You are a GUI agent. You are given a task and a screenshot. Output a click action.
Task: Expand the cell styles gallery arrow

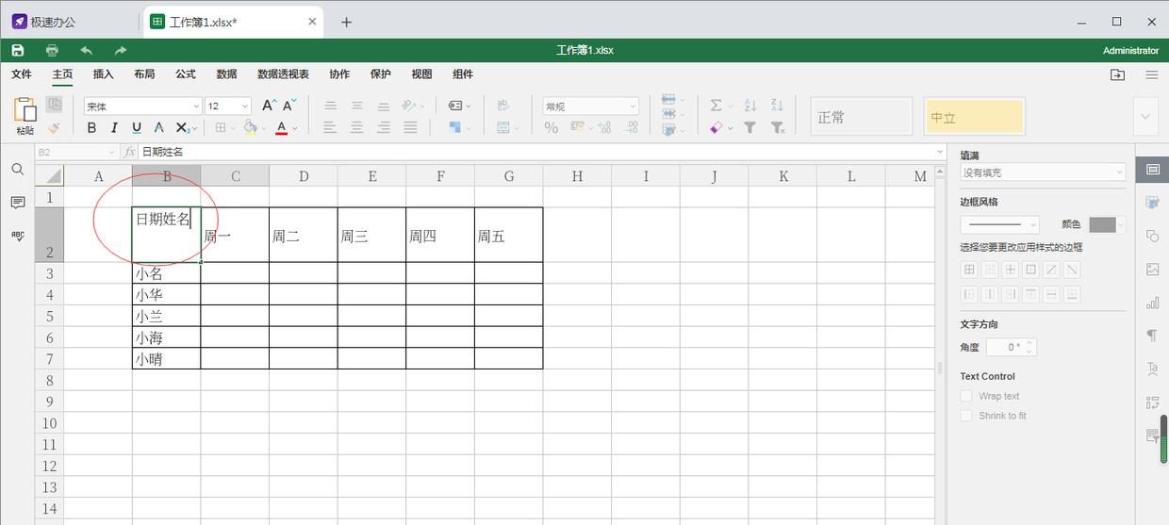click(x=1146, y=117)
